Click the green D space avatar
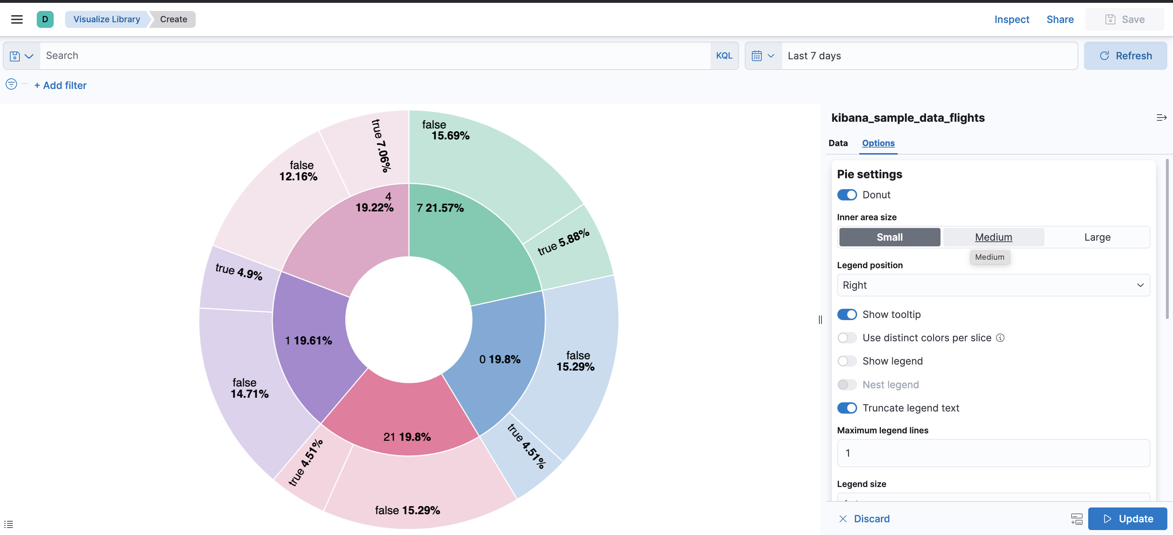This screenshot has height=535, width=1173. pos(45,19)
